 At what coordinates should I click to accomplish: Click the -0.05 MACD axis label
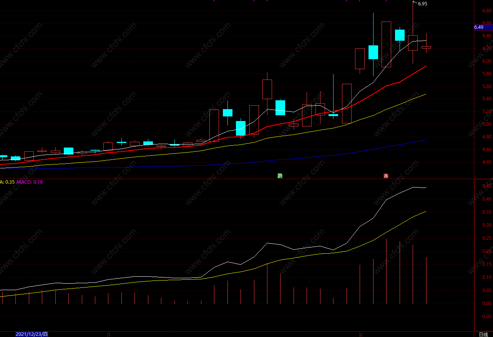(486, 317)
